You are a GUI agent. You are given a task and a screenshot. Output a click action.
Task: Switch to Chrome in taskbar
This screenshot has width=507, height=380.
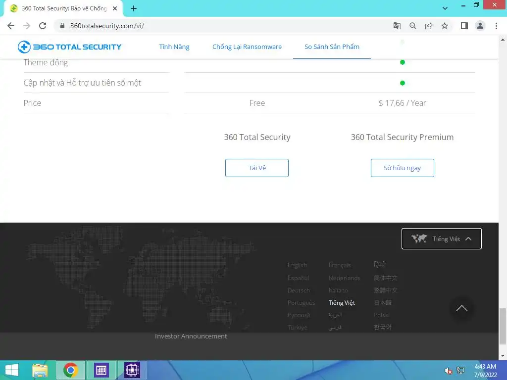pos(70,370)
